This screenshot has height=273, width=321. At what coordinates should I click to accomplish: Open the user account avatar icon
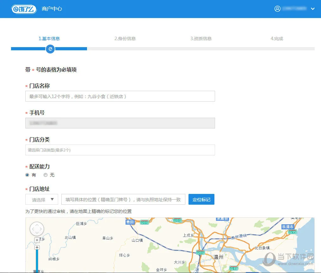(277, 9)
